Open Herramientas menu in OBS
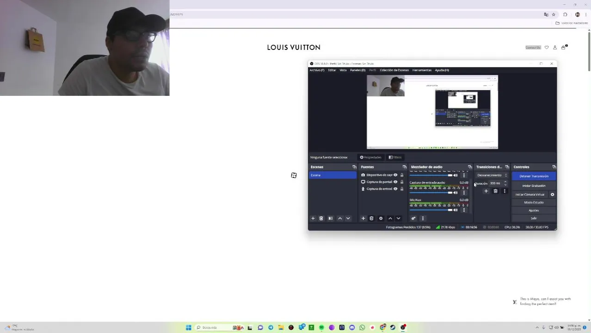The image size is (591, 333). tap(422, 70)
